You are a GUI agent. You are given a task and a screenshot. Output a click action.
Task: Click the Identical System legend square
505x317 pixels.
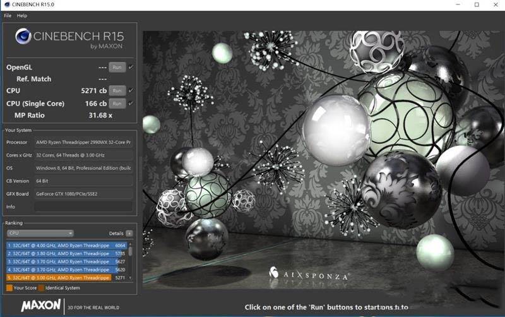(41, 288)
